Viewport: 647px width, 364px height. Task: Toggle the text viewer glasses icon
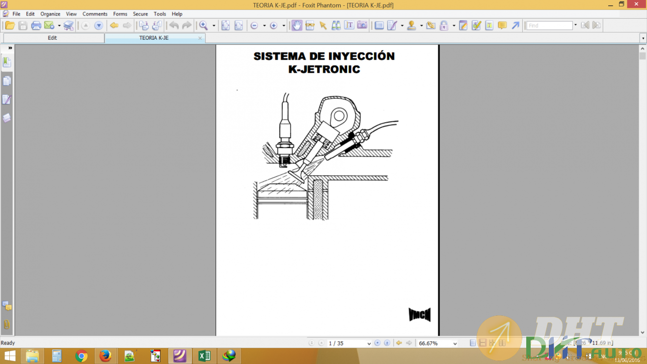pyautogui.click(x=310, y=26)
